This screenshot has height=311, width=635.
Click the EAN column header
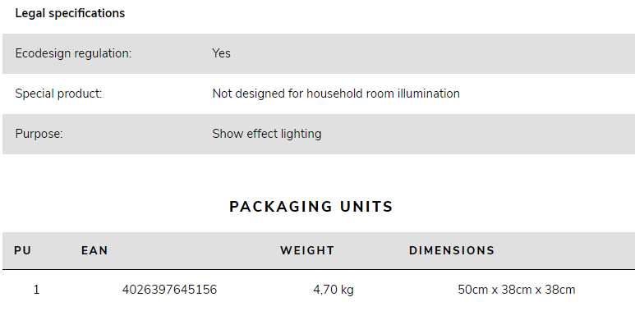[x=94, y=251]
